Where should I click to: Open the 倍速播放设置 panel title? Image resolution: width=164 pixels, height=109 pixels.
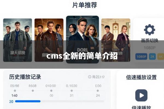click(x=141, y=77)
